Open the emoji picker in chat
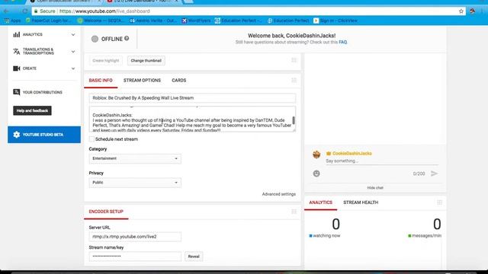Viewport: 488px width, 274px height. (x=316, y=174)
